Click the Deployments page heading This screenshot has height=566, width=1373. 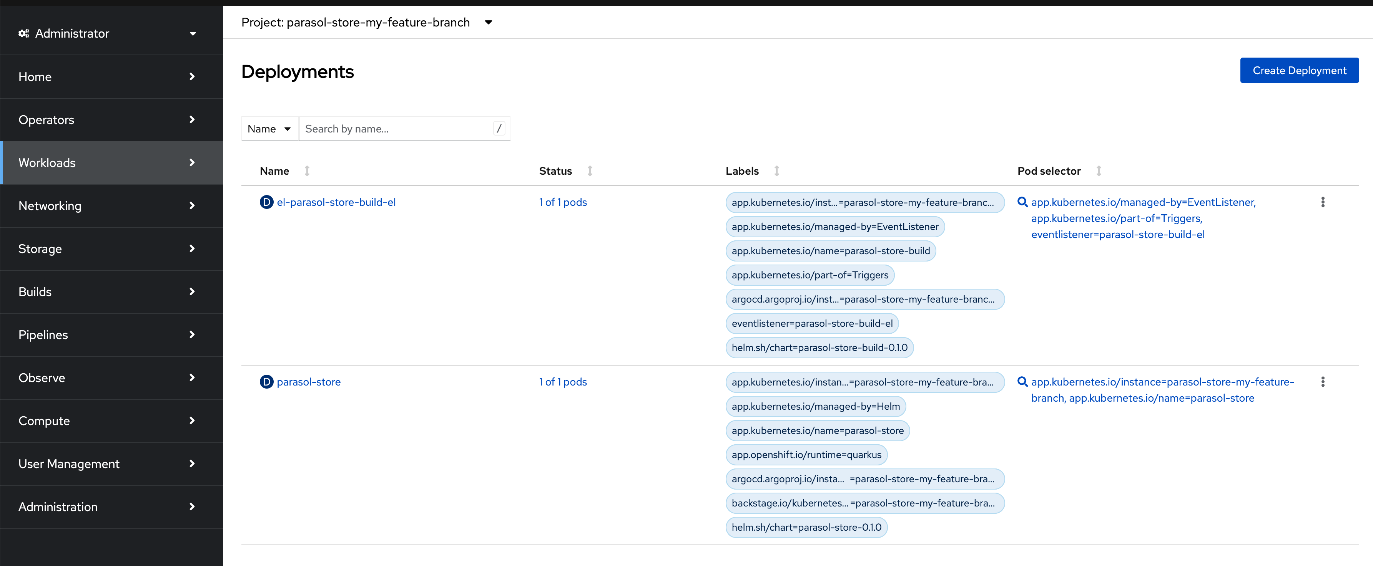(x=298, y=72)
